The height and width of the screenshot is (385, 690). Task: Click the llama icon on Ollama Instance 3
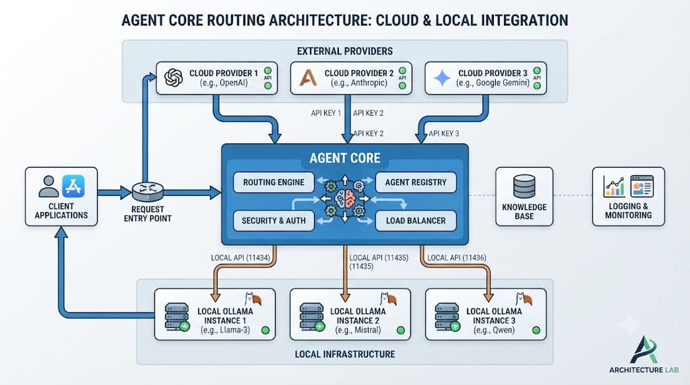pos(524,300)
